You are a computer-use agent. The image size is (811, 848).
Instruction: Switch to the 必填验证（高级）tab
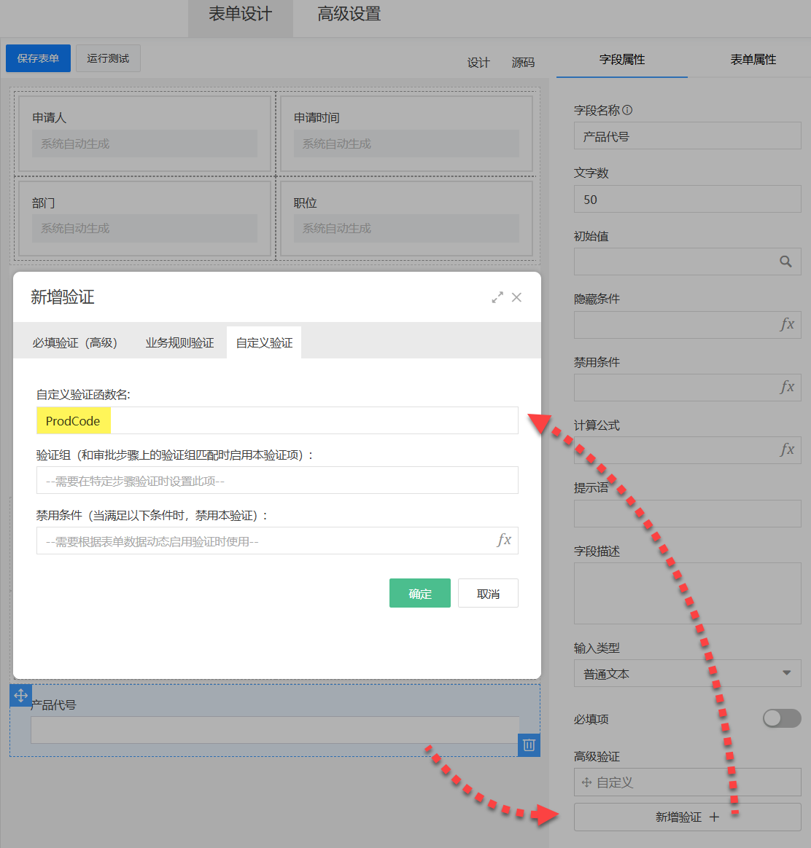[74, 343]
